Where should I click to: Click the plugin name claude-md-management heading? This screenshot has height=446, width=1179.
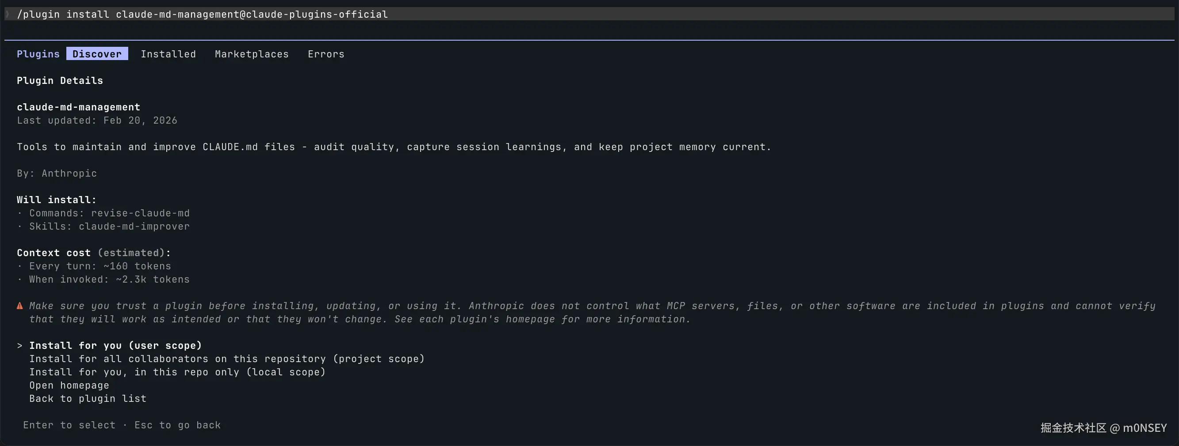pos(79,107)
